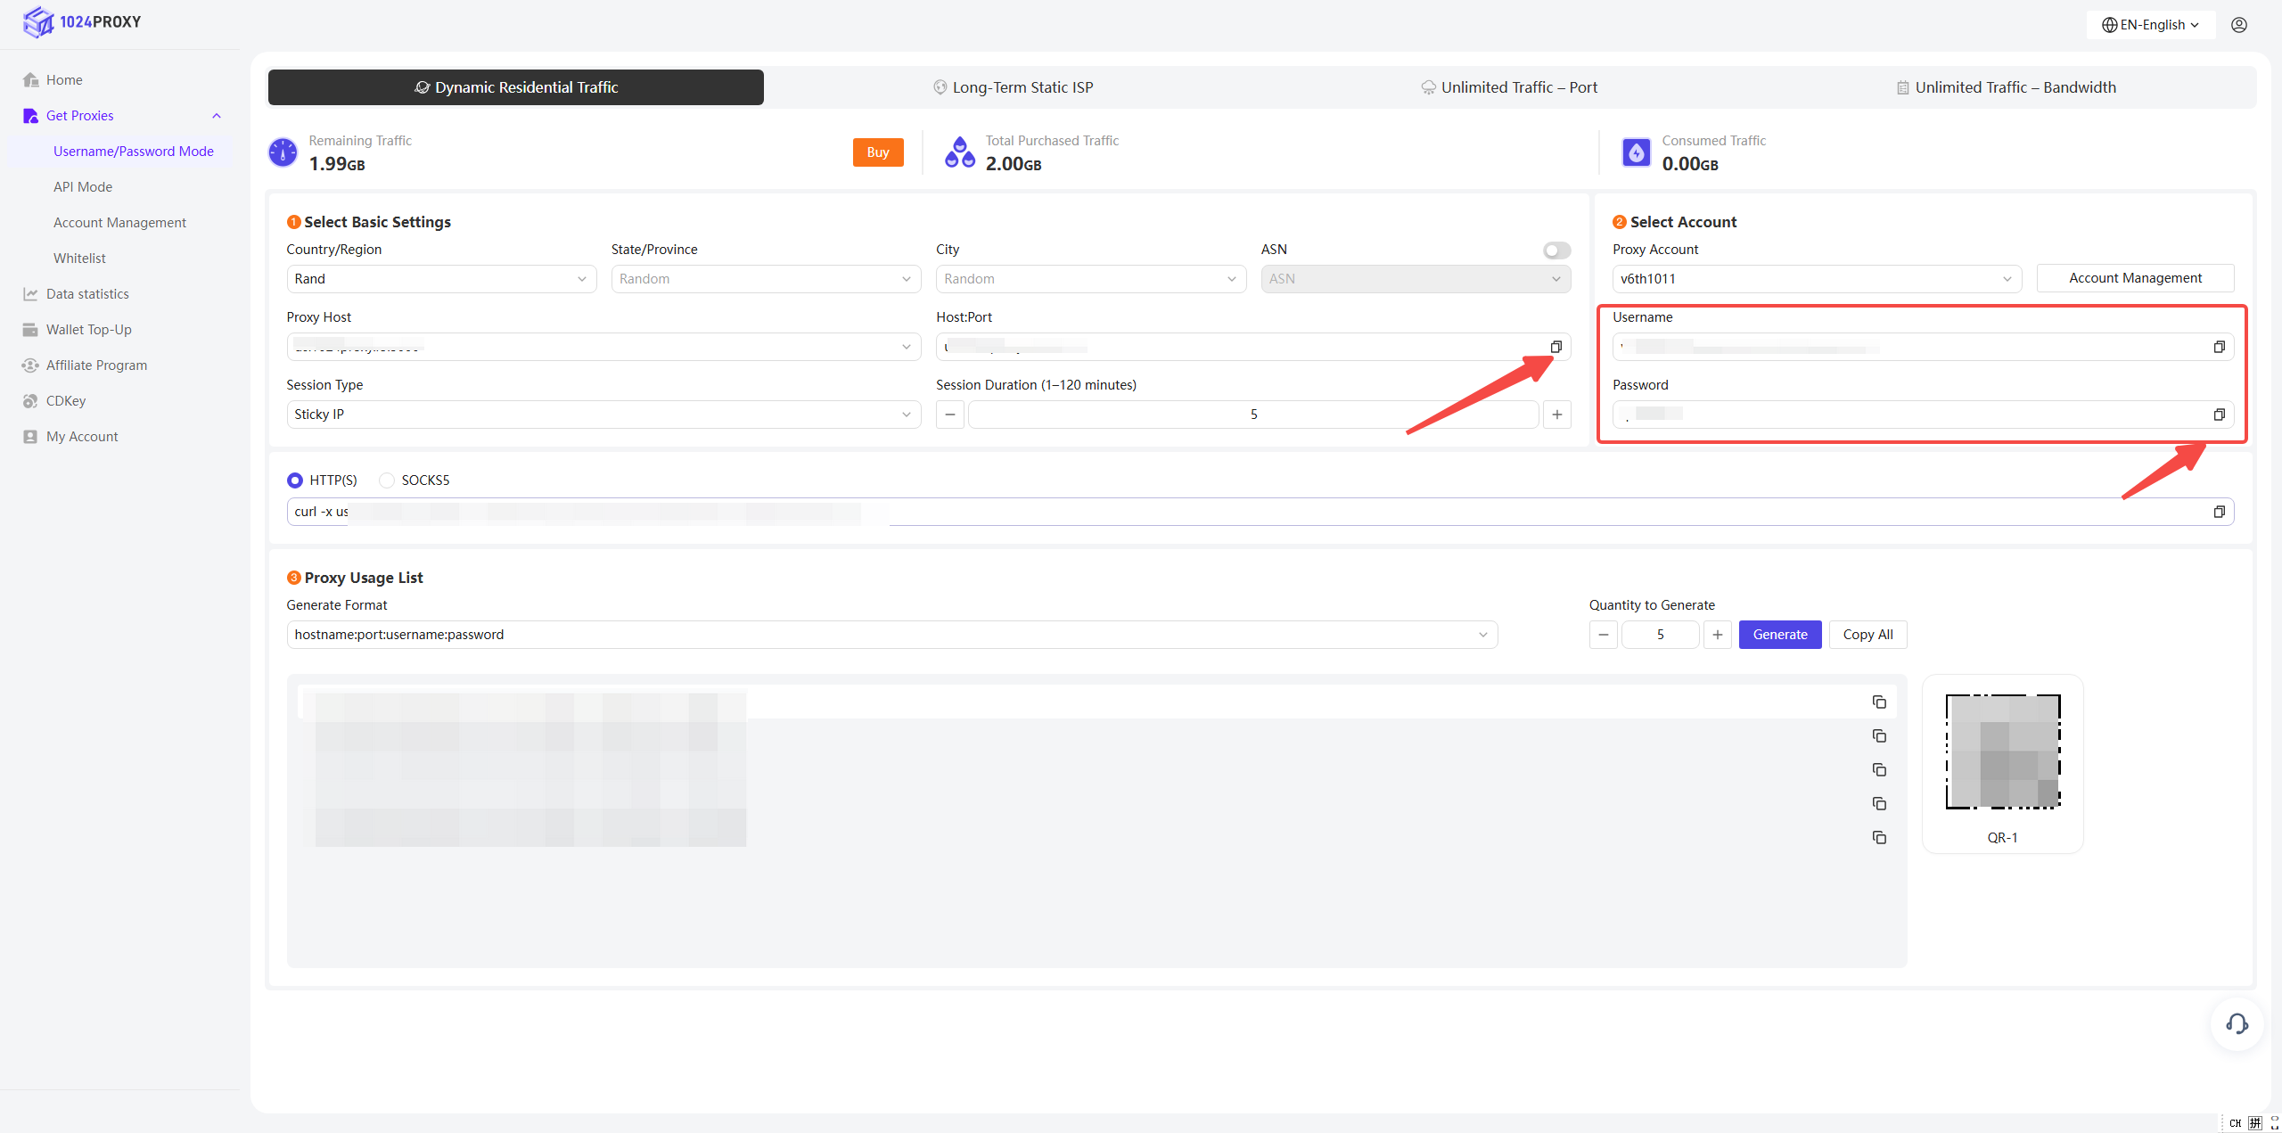
Task: Click the 1024PROXY logo
Action: point(82,22)
